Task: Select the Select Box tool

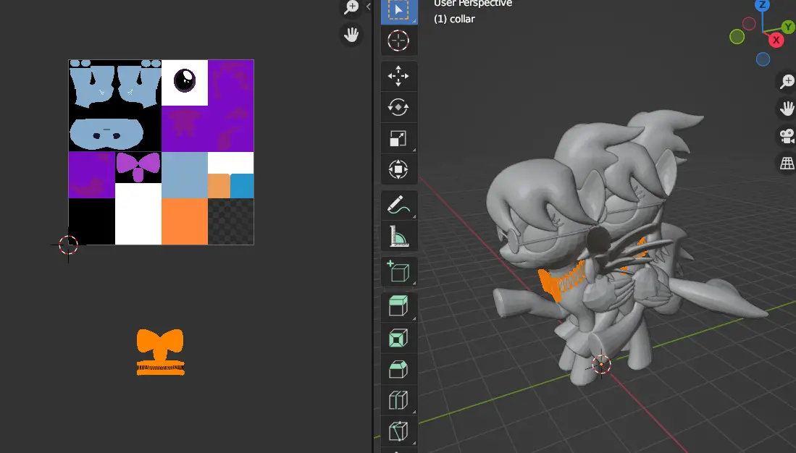Action: (x=398, y=11)
